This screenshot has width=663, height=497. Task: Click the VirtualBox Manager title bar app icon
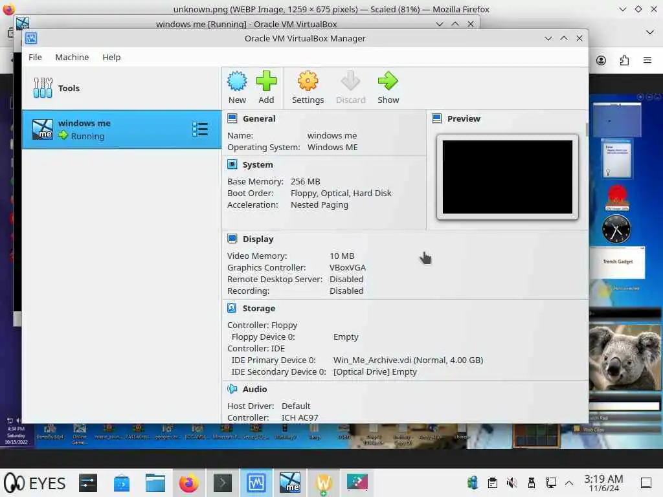tap(31, 38)
